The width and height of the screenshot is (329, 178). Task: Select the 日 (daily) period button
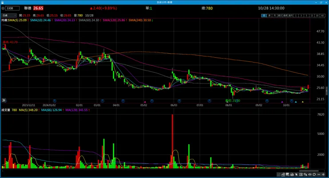point(264,16)
